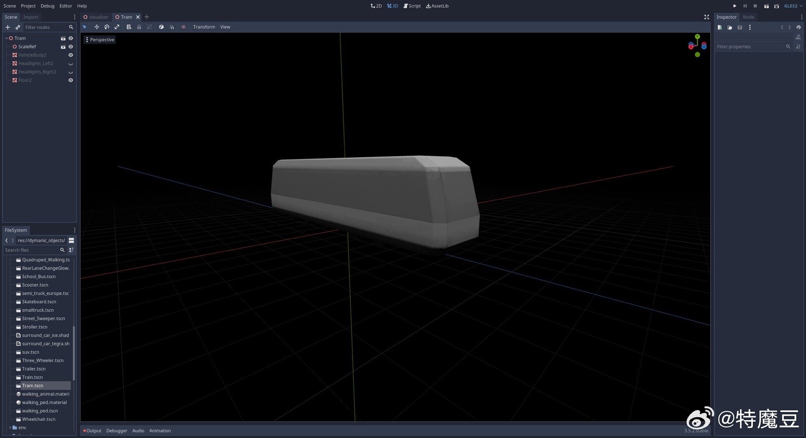
Task: Click the Use Local Space cube icon
Action: pos(161,27)
